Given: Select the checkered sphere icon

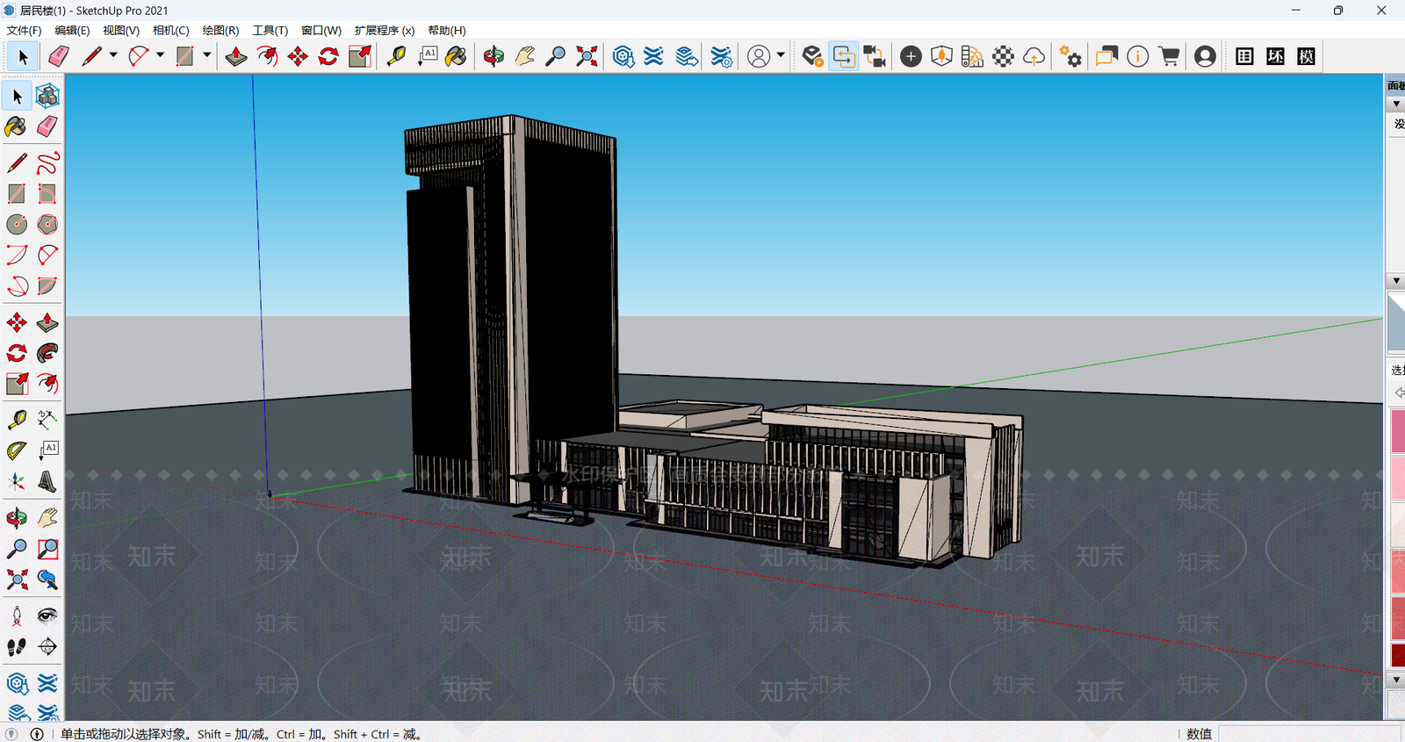Looking at the screenshot, I should (x=1003, y=56).
